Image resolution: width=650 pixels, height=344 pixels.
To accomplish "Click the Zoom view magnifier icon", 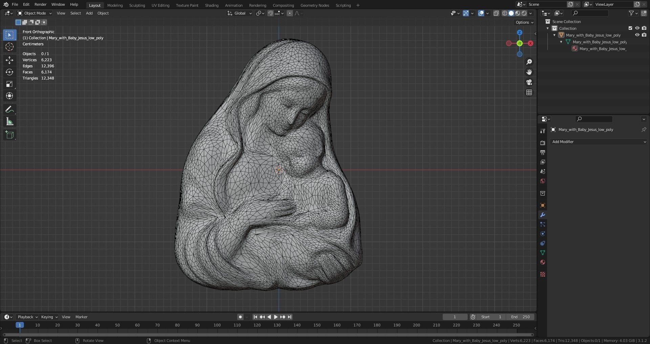I will pyautogui.click(x=529, y=62).
